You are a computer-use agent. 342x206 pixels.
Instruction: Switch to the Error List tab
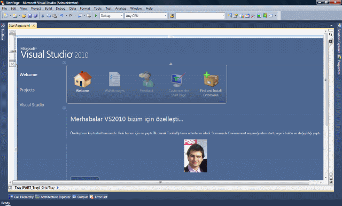tap(98, 197)
